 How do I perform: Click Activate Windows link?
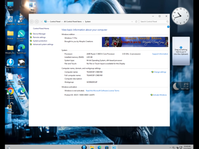(160, 95)
